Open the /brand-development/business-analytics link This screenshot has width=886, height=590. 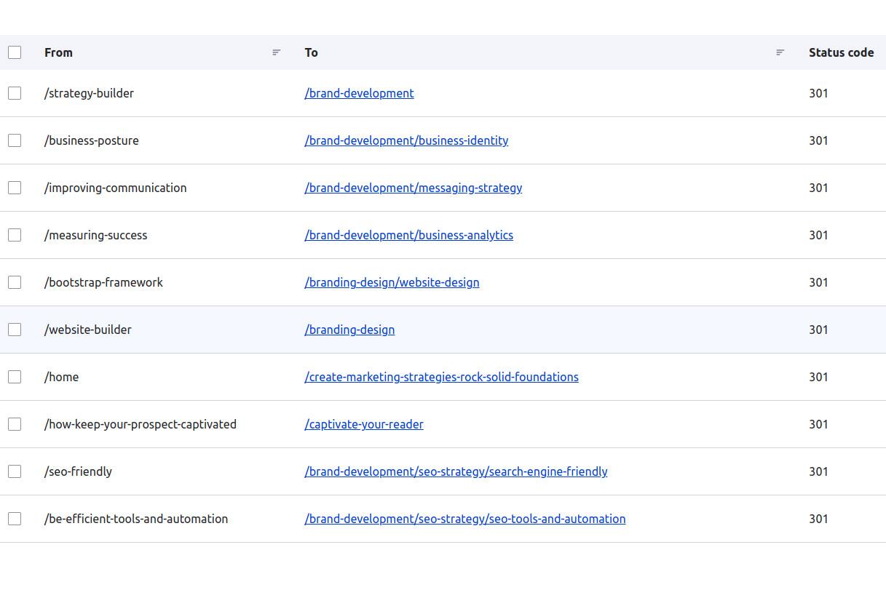click(x=408, y=234)
